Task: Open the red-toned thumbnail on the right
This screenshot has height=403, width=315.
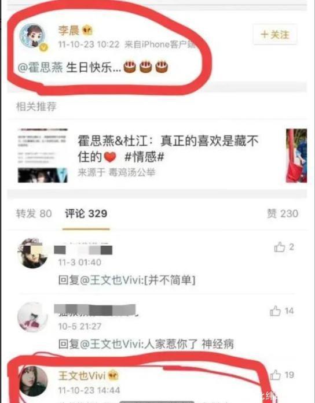Action: (296, 156)
